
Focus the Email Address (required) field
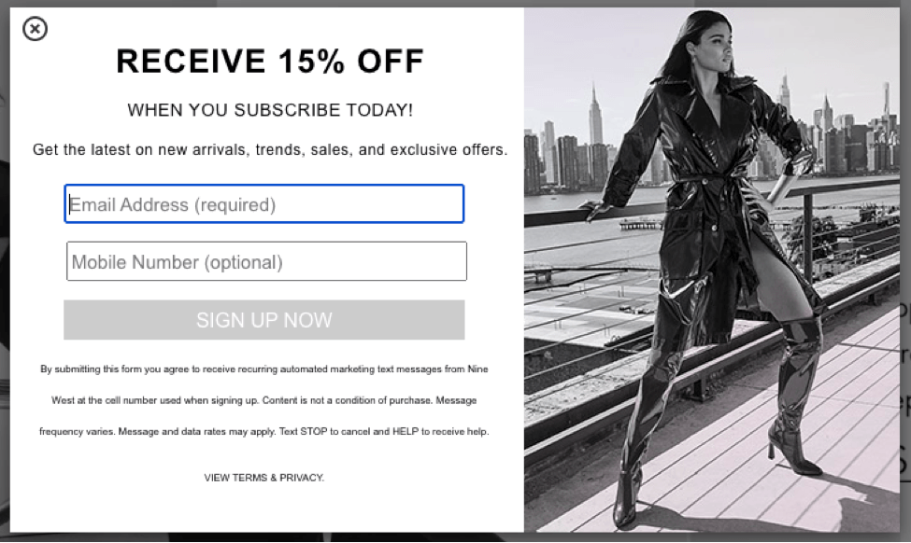click(x=264, y=203)
